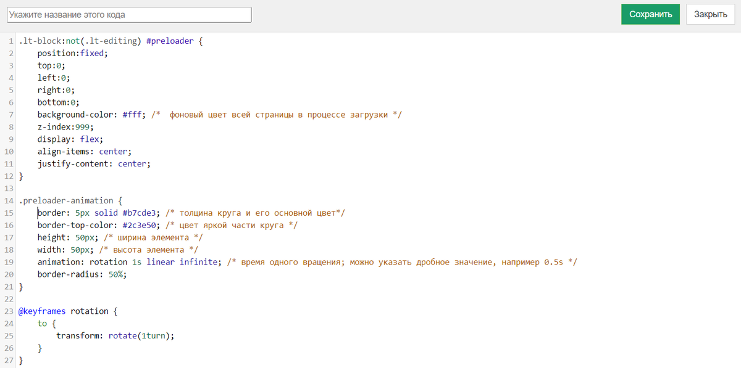The image size is (741, 368).
Task: Click line number 27 in the gutter
Action: 9,360
